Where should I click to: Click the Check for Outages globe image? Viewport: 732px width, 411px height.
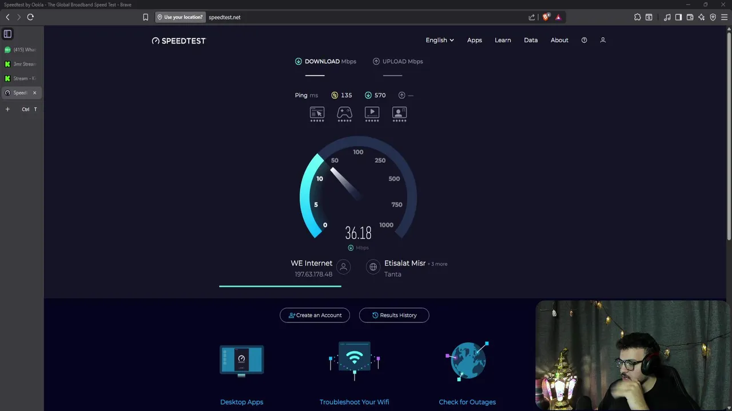[467, 361]
